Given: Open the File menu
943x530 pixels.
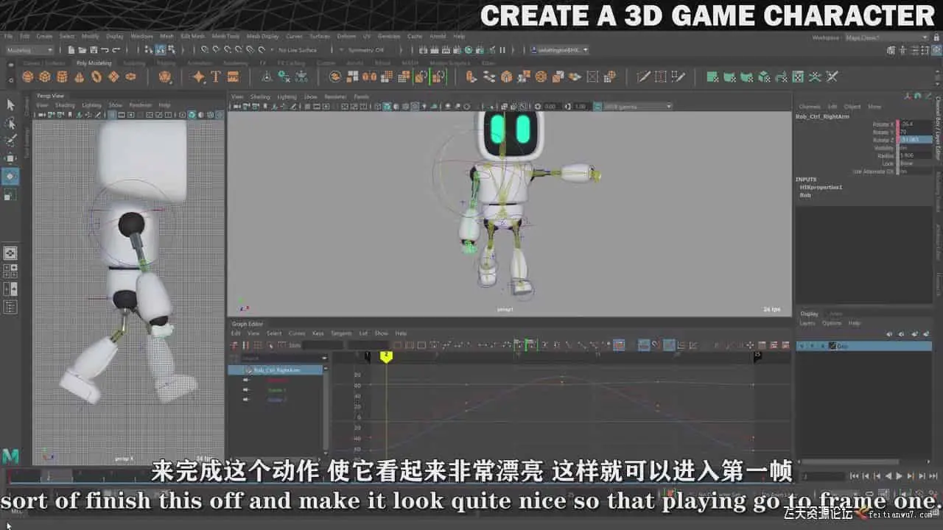Looking at the screenshot, I should (8, 36).
